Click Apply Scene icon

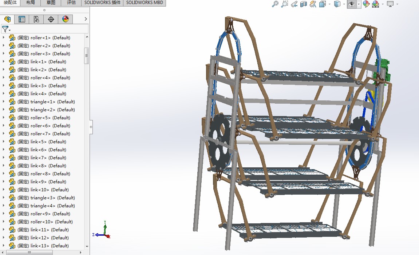[375, 4]
